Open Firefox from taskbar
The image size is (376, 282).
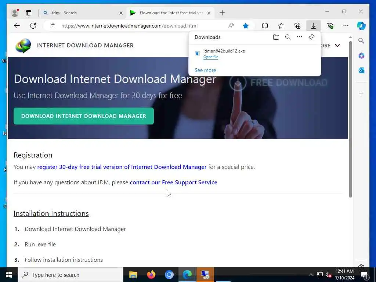[x=151, y=275]
